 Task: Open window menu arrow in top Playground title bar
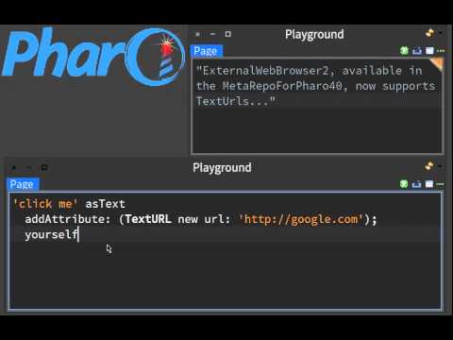tap(440, 33)
